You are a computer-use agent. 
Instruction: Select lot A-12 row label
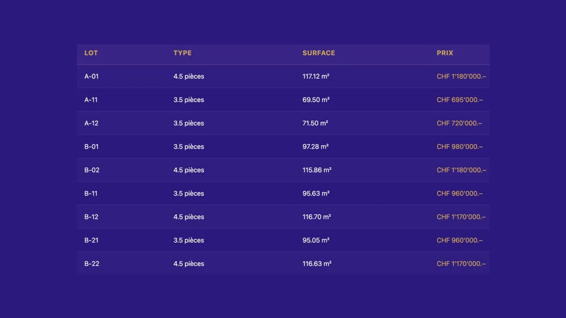click(91, 123)
